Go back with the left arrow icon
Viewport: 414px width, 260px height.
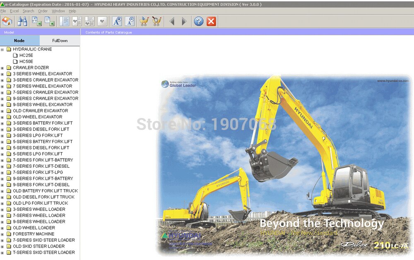pyautogui.click(x=172, y=22)
